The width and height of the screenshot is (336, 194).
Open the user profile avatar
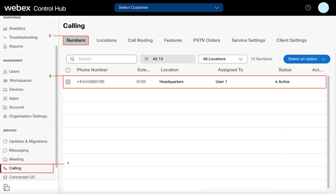point(323,8)
